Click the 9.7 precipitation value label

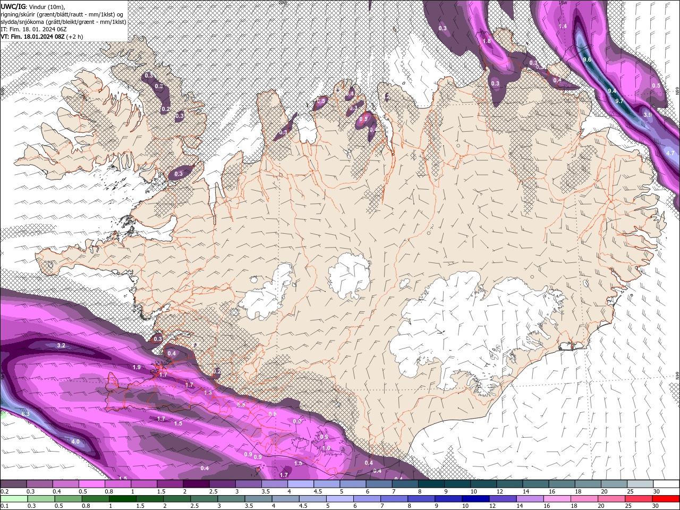[x=619, y=101]
